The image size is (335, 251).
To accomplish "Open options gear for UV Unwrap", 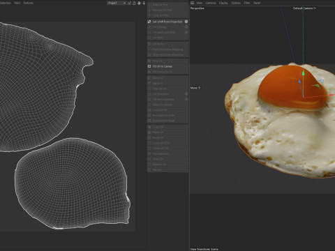I will 186,27.
